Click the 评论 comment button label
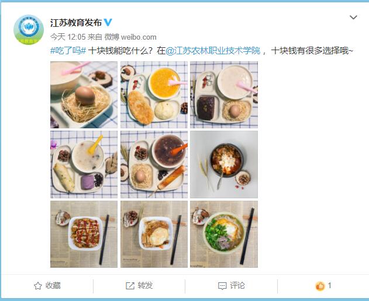369x301 pixels. (x=237, y=285)
